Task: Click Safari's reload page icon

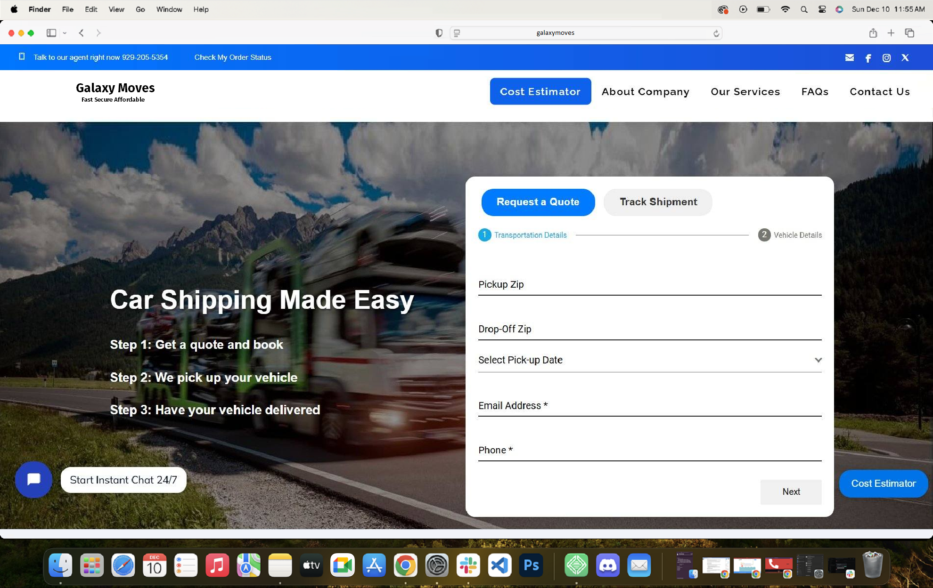Action: click(716, 33)
